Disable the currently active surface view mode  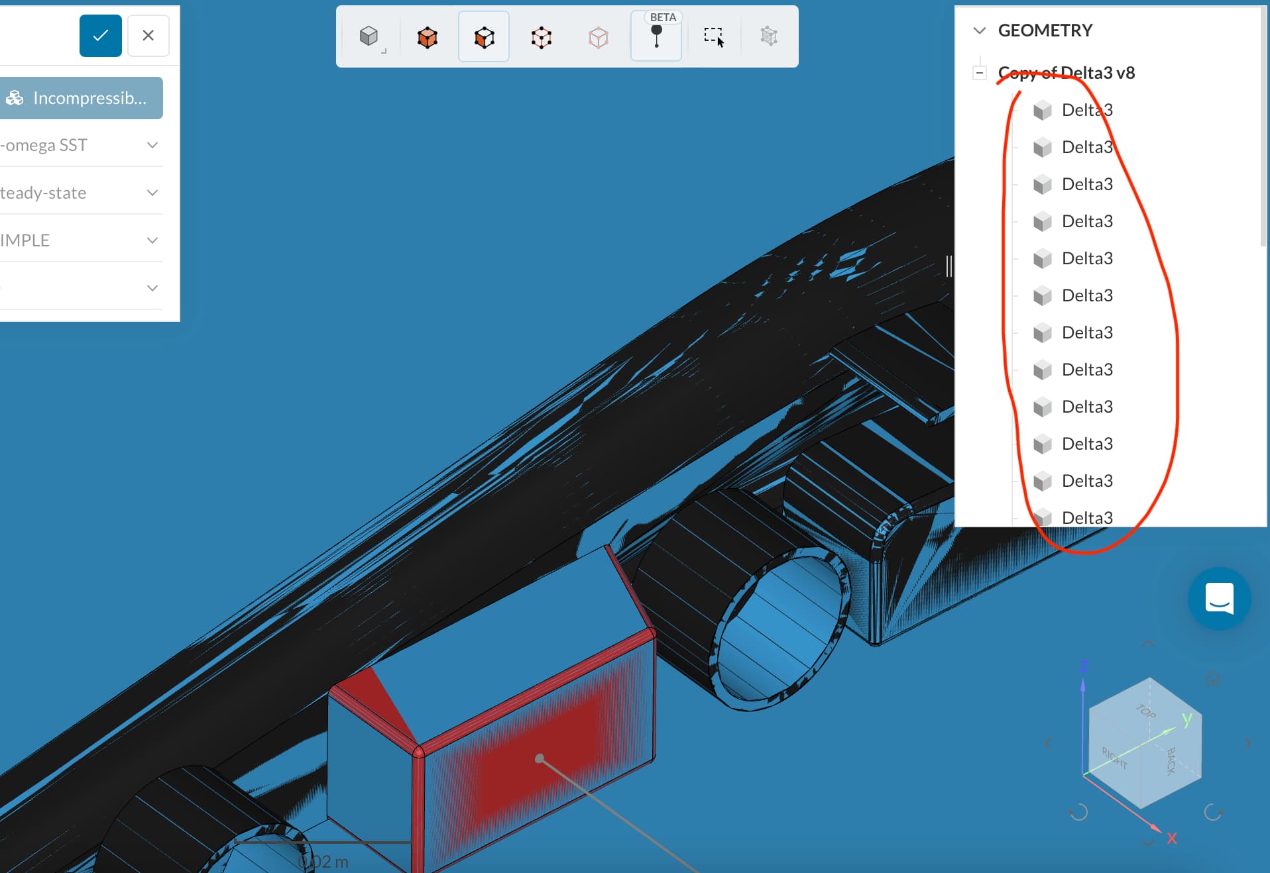[483, 37]
